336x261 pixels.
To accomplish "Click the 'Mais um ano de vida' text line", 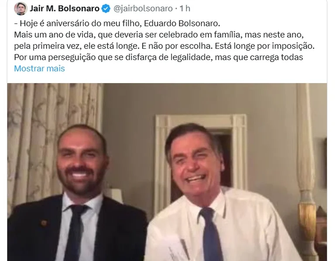I will 159,35.
